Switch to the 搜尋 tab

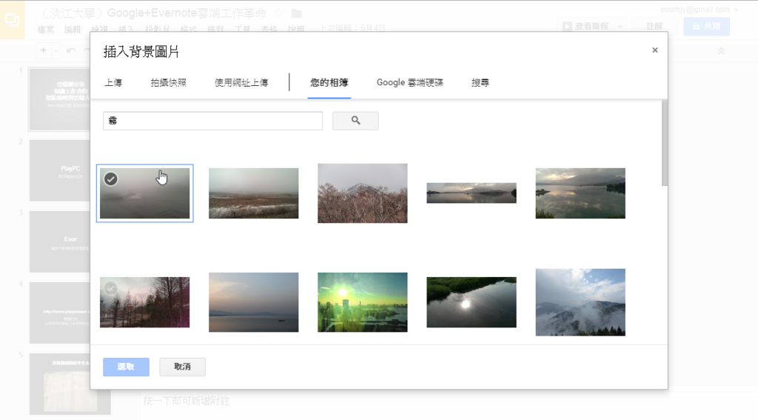480,83
